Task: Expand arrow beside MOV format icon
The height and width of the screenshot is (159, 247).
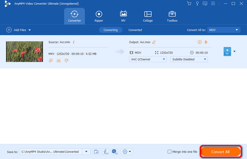Action: [235, 51]
